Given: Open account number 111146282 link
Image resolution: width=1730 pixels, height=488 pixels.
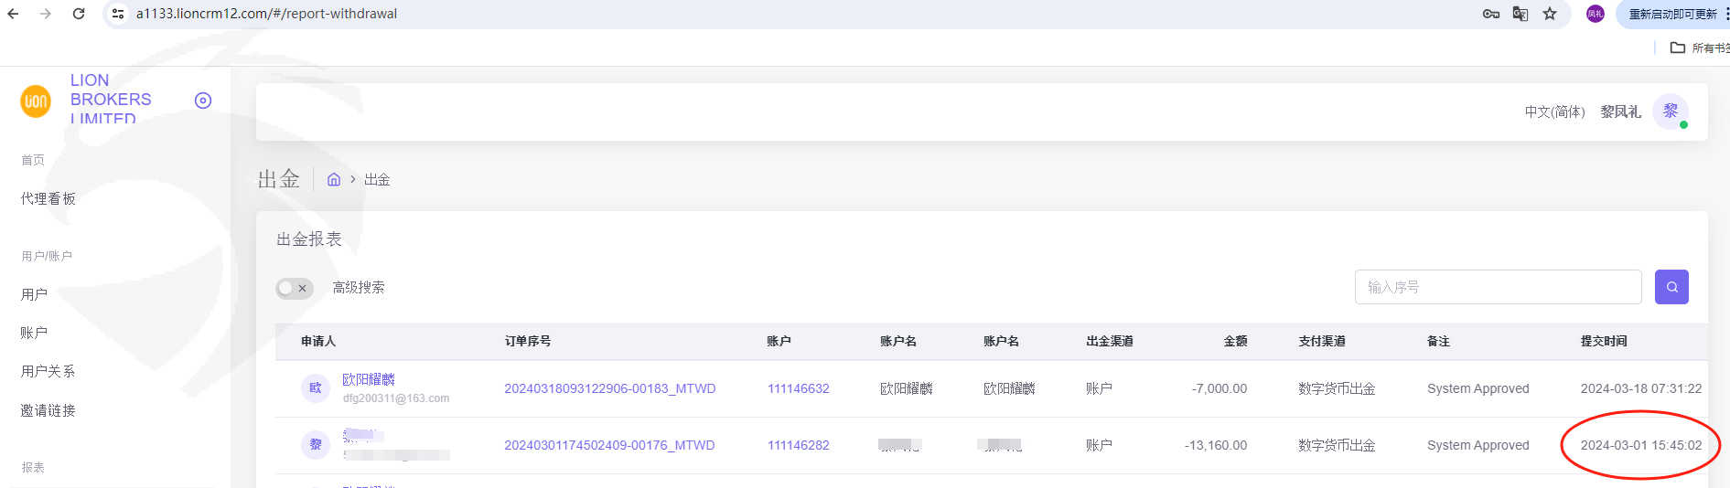Looking at the screenshot, I should (x=798, y=445).
